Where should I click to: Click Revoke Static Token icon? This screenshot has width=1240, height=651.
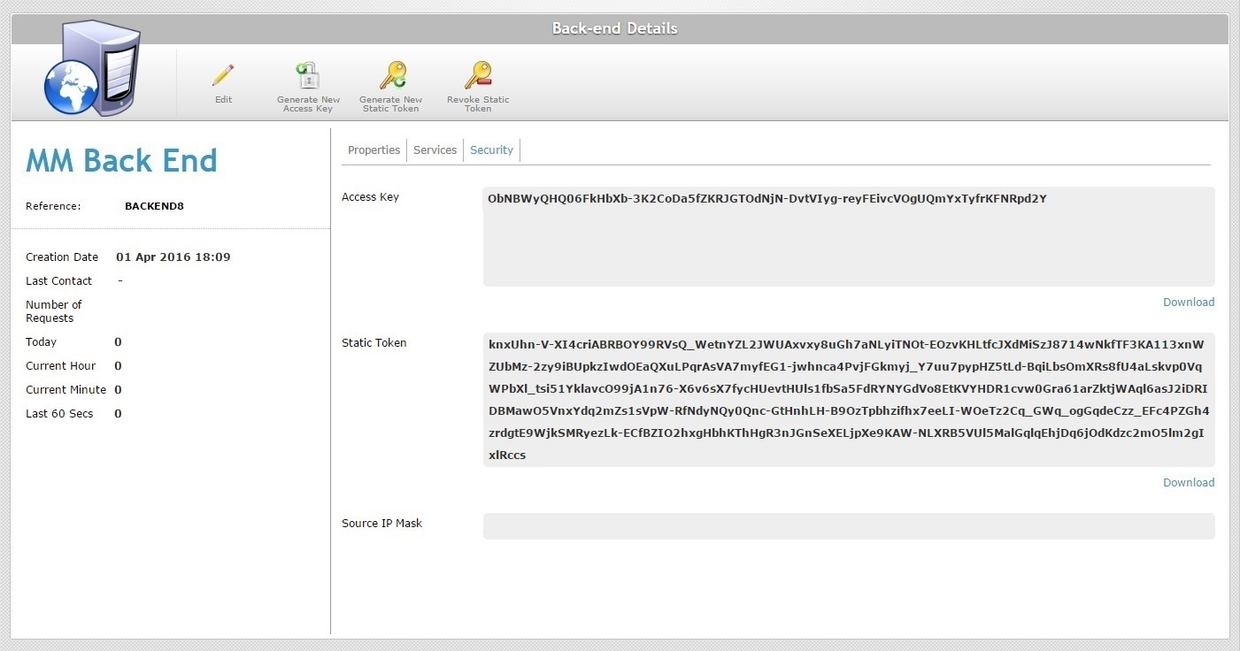[478, 75]
